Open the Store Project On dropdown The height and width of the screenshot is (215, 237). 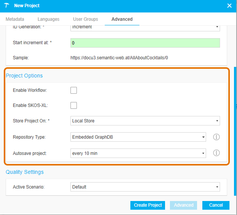tap(145, 121)
